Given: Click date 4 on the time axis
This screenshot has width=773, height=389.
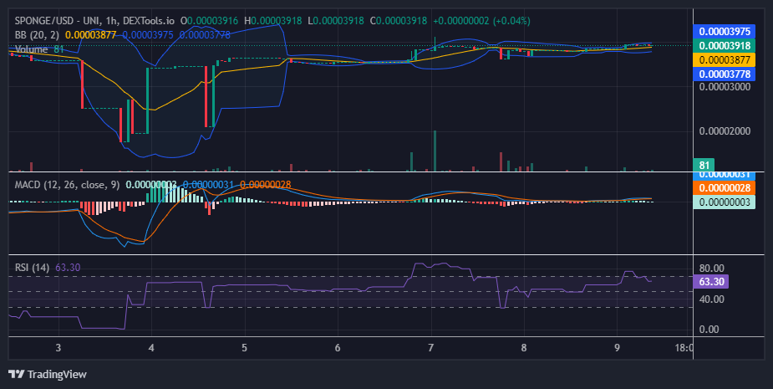Looking at the screenshot, I should point(151,347).
